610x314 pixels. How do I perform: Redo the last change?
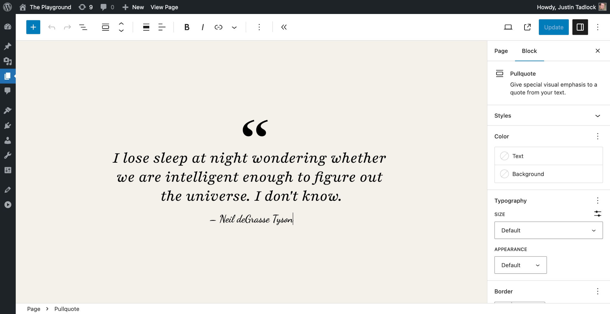68,27
